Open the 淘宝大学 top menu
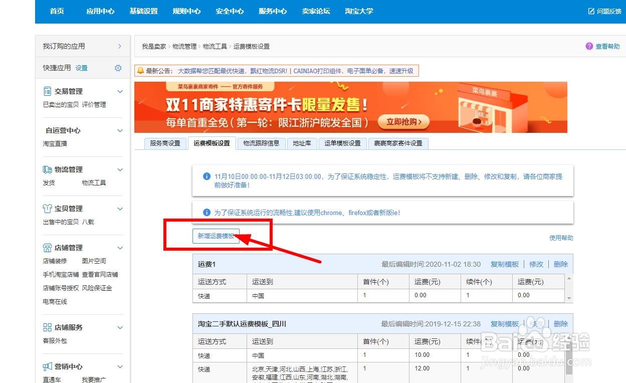This screenshot has height=383, width=626. (359, 11)
